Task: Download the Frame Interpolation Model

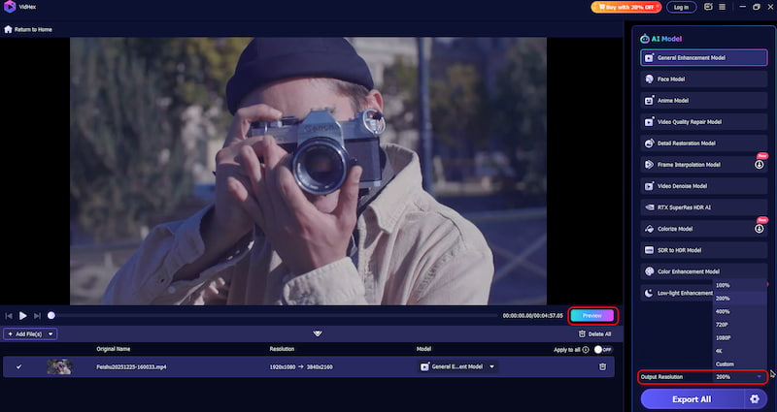Action: tap(759, 165)
